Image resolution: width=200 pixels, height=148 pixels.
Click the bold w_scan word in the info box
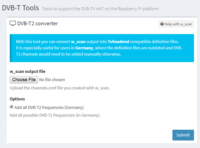click(x=78, y=42)
